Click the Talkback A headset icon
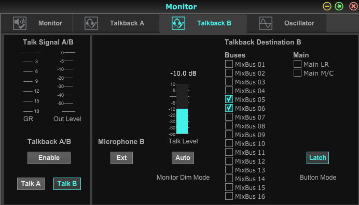359x205 pixels. [x=91, y=23]
